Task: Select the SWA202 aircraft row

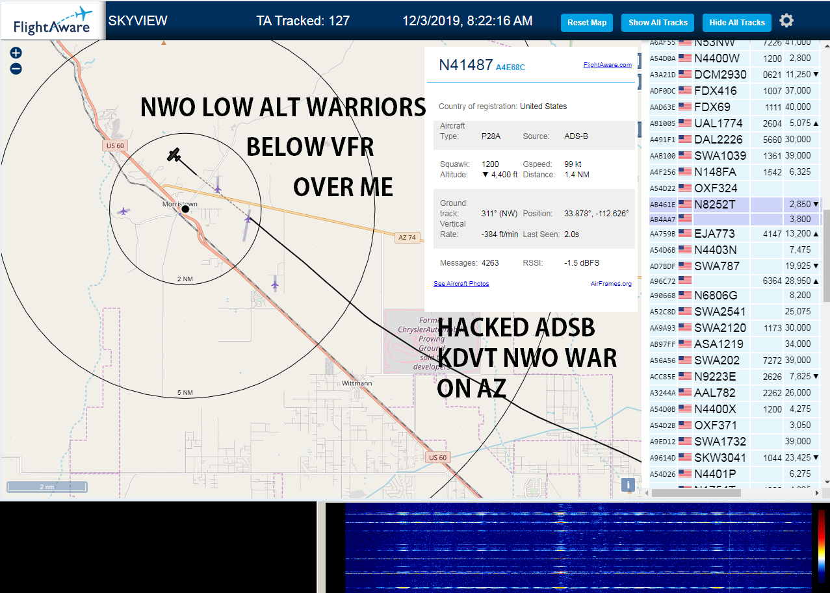Action: [x=734, y=360]
